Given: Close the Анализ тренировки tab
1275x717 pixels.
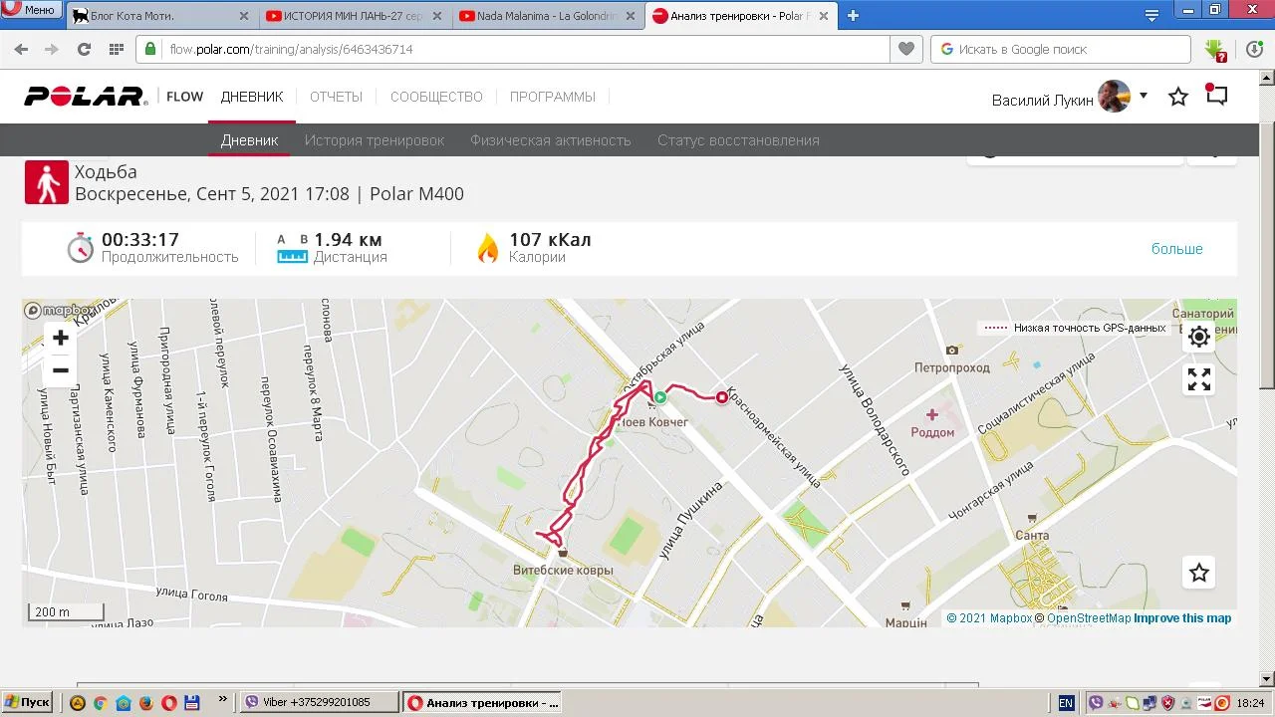Looking at the screenshot, I should point(826,16).
